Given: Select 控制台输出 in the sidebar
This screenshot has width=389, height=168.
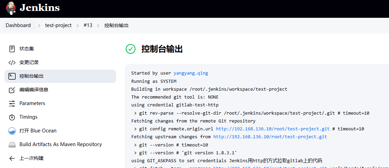Looking at the screenshot, I should [x=60, y=76].
